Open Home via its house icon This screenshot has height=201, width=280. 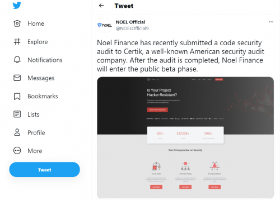point(17,23)
